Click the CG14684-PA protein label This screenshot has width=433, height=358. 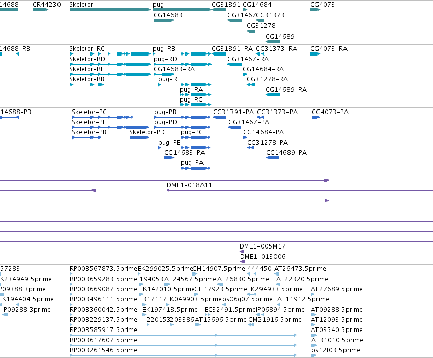[264, 132]
